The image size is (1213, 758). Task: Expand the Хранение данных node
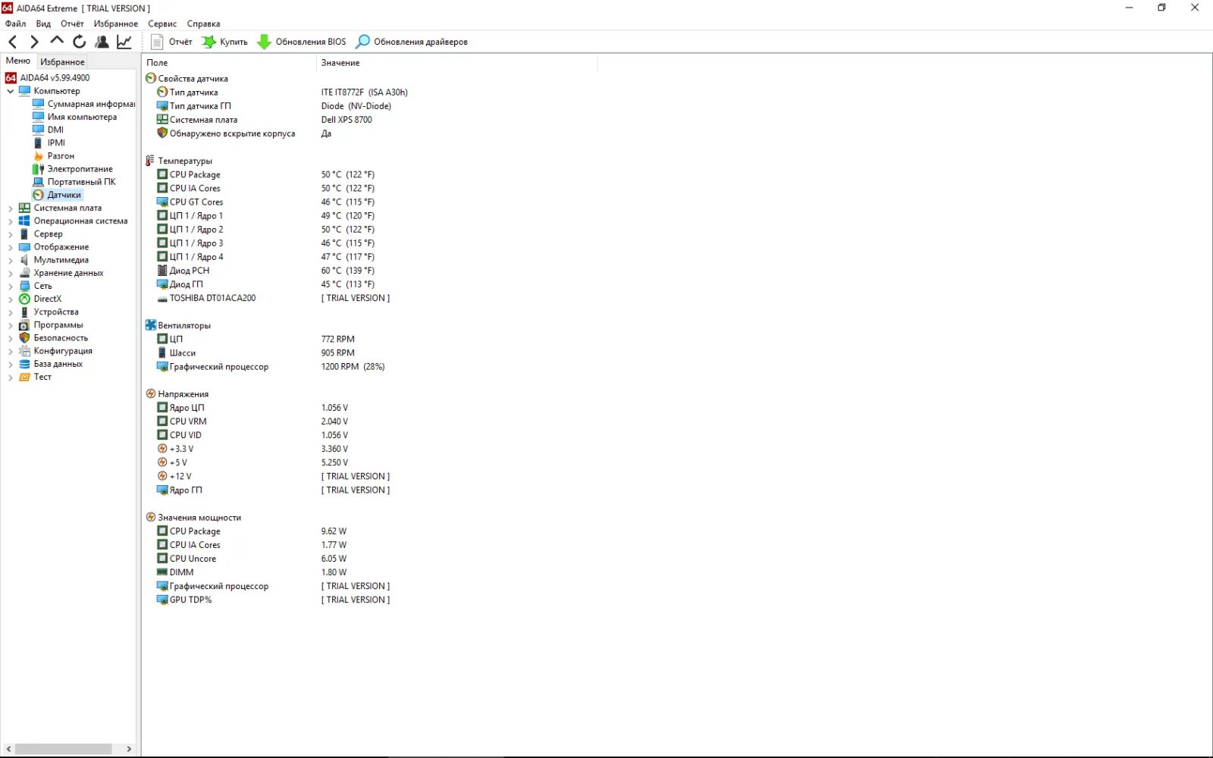point(11,273)
